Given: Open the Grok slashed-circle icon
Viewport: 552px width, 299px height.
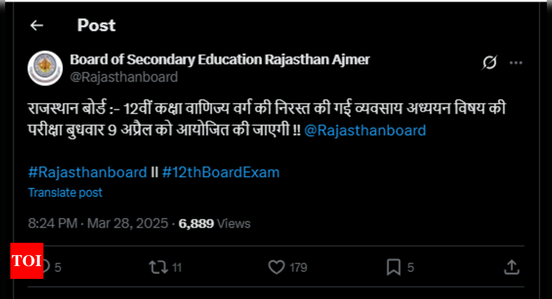Looking at the screenshot, I should [489, 63].
